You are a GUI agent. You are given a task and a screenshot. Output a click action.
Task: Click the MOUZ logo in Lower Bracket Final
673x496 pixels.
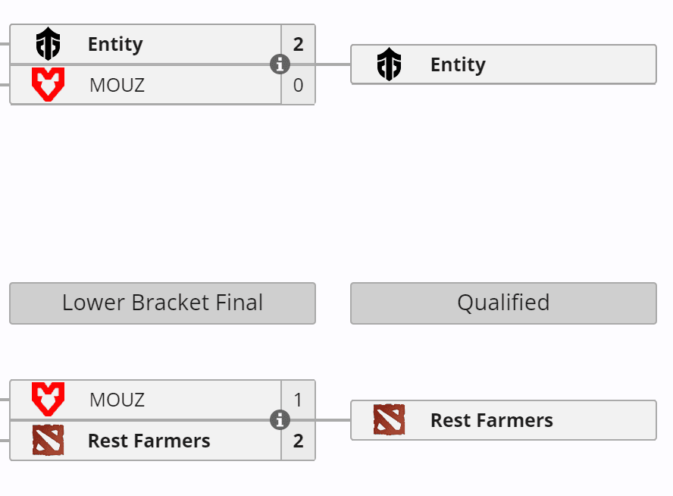(x=48, y=399)
